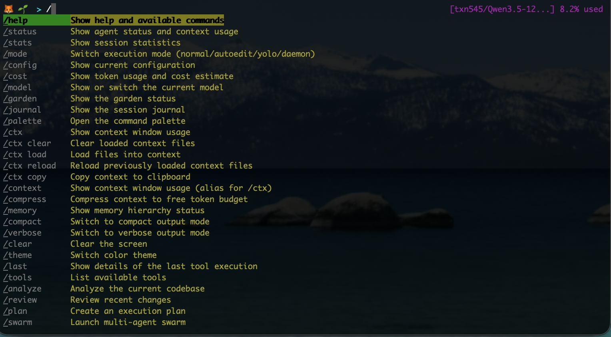This screenshot has width=611, height=337.
Task: Run the /review recent changes command
Action: (20, 300)
